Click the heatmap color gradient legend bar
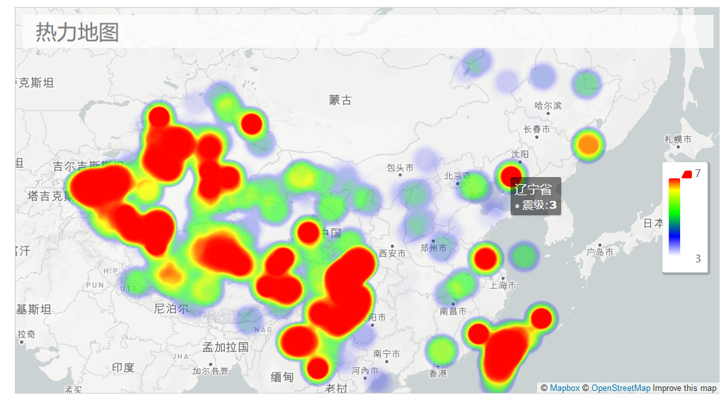The height and width of the screenshot is (411, 728). [674, 217]
